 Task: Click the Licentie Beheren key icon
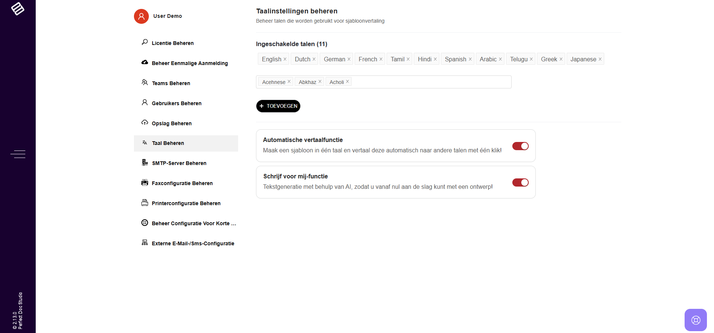point(145,42)
